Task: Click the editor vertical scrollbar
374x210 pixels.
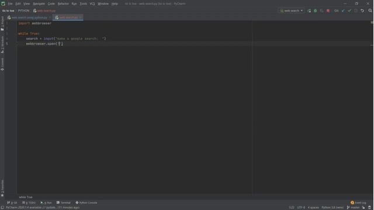Action: point(372,107)
